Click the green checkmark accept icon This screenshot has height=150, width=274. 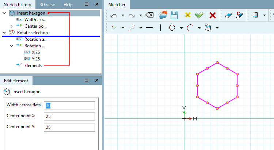click(x=199, y=15)
